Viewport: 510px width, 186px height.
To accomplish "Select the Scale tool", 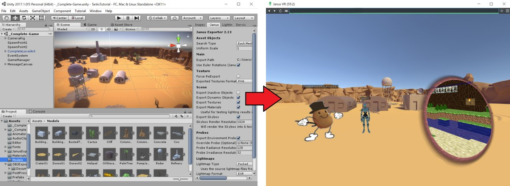I will click(x=32, y=18).
